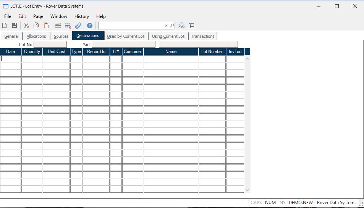The width and height of the screenshot is (364, 208).
Task: Click the Lot No field
Action: point(50,45)
